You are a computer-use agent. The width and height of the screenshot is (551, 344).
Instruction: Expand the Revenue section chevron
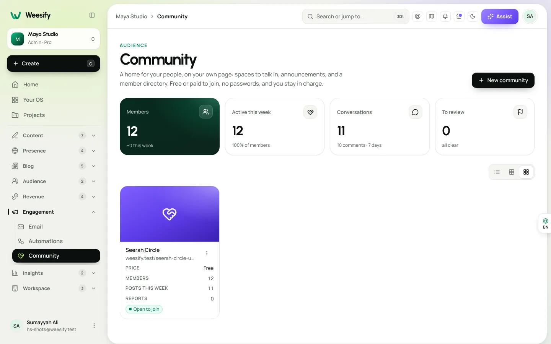pos(94,196)
